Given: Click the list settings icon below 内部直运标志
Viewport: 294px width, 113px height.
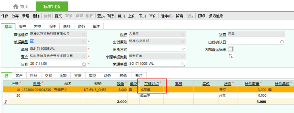Looking at the screenshot, I should point(231,56).
